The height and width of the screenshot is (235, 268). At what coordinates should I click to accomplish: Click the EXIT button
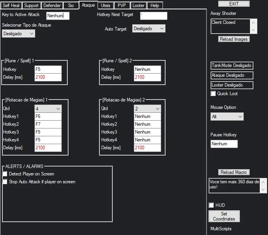(234, 4)
